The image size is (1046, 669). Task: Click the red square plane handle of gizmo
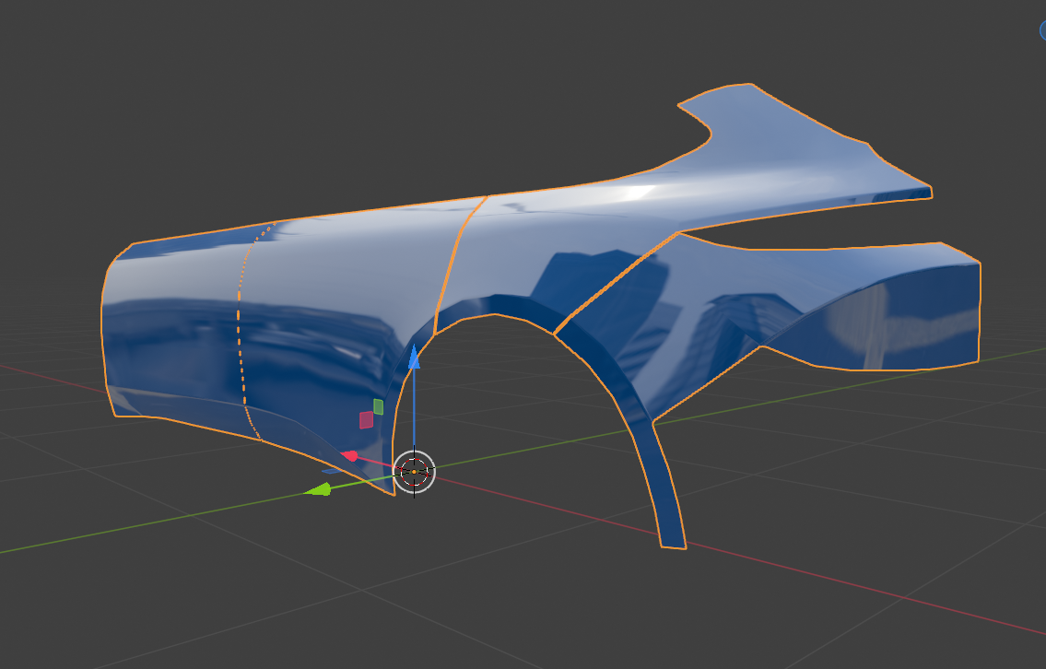tap(366, 420)
